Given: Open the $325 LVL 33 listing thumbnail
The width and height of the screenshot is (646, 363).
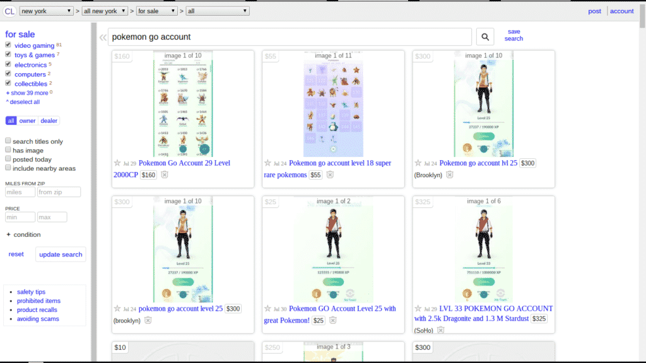Looking at the screenshot, I should [x=484, y=250].
